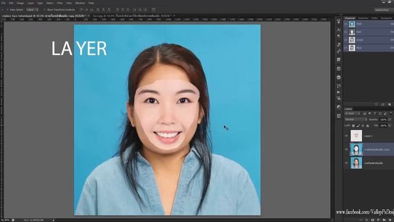The width and height of the screenshot is (394, 222).
Task: Open the Filter menu
Action: [60, 3]
